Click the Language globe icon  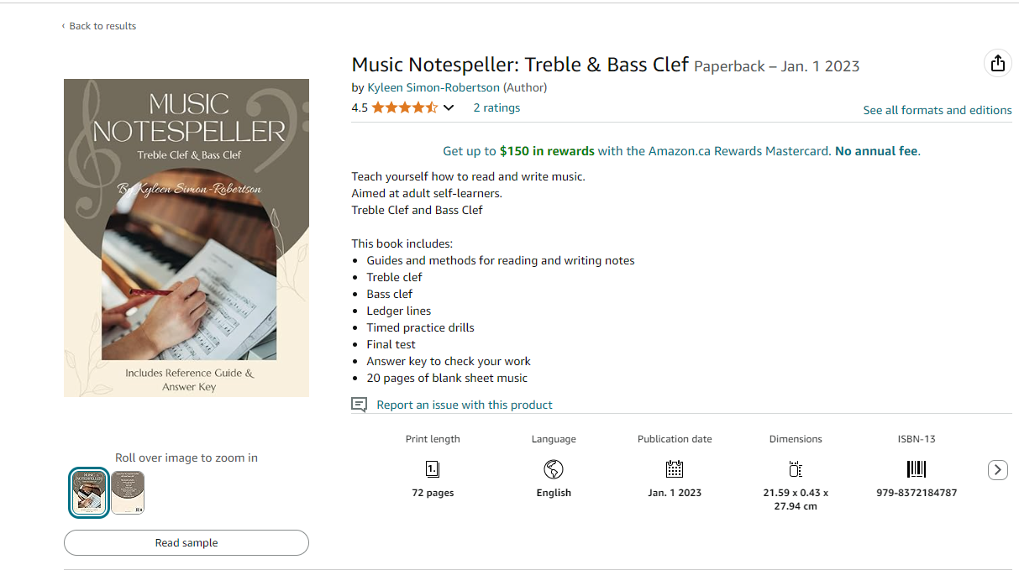click(x=554, y=469)
